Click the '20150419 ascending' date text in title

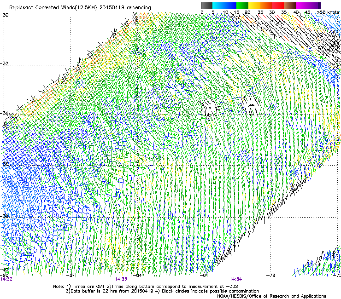point(125,8)
